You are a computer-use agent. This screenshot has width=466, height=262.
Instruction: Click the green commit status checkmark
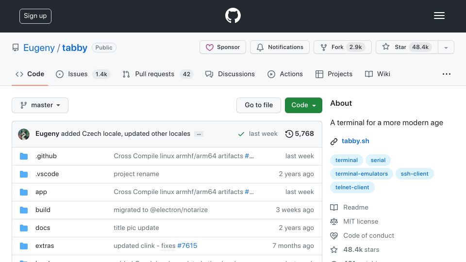tap(241, 134)
